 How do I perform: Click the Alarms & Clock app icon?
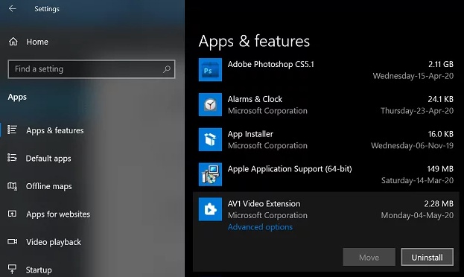coord(210,105)
